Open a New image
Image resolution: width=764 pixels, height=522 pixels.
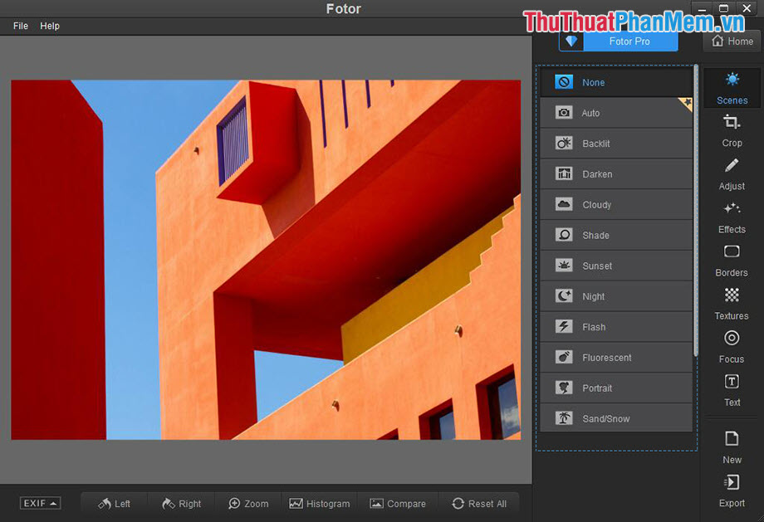[731, 448]
